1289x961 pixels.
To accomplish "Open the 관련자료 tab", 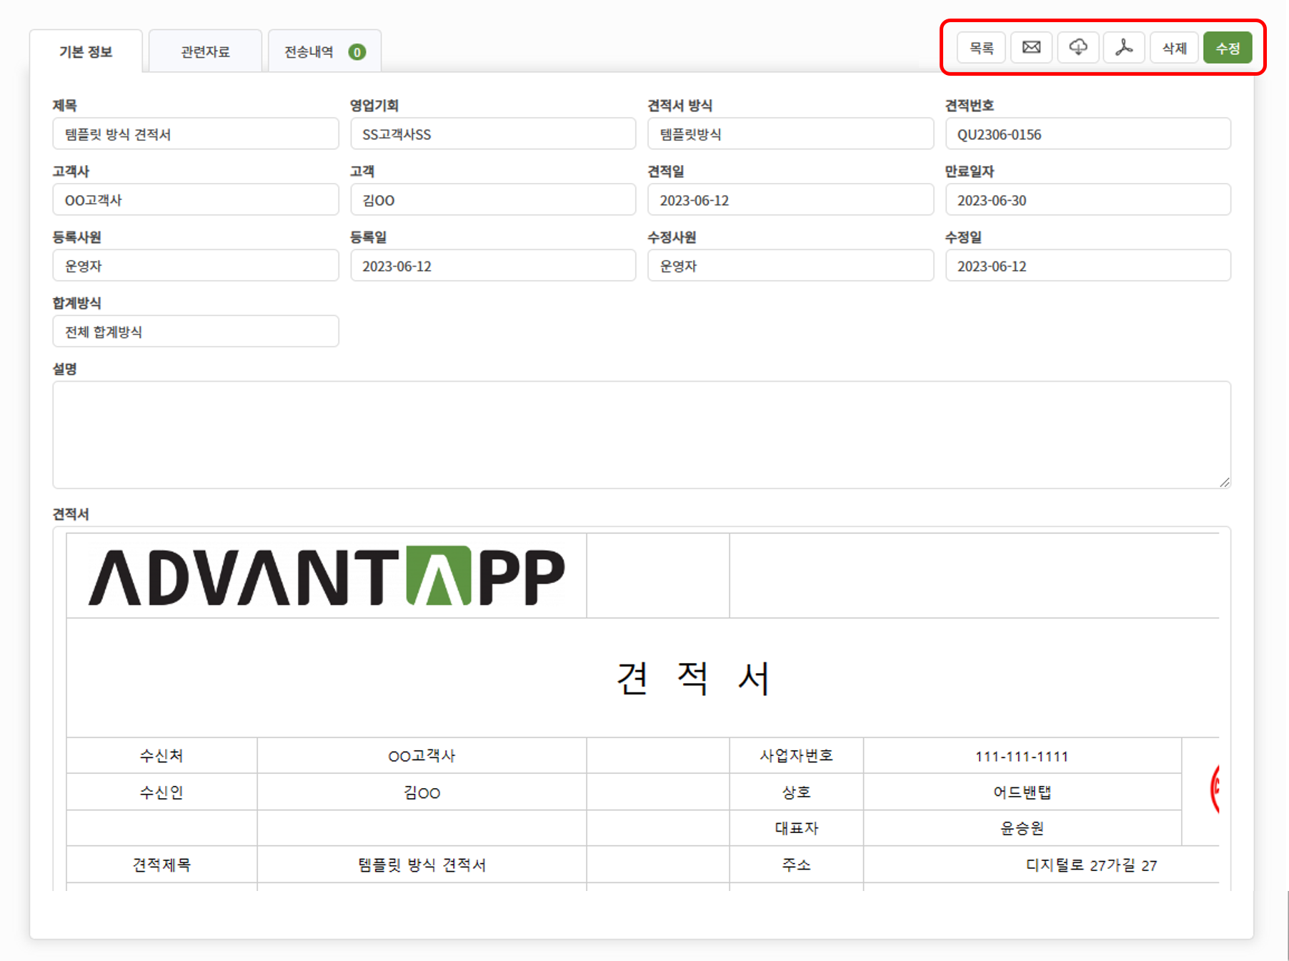I will click(205, 51).
